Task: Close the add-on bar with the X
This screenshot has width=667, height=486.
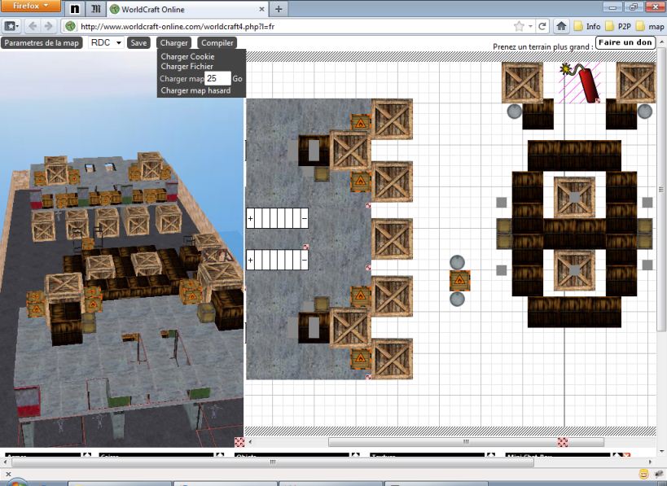Action: [8, 473]
